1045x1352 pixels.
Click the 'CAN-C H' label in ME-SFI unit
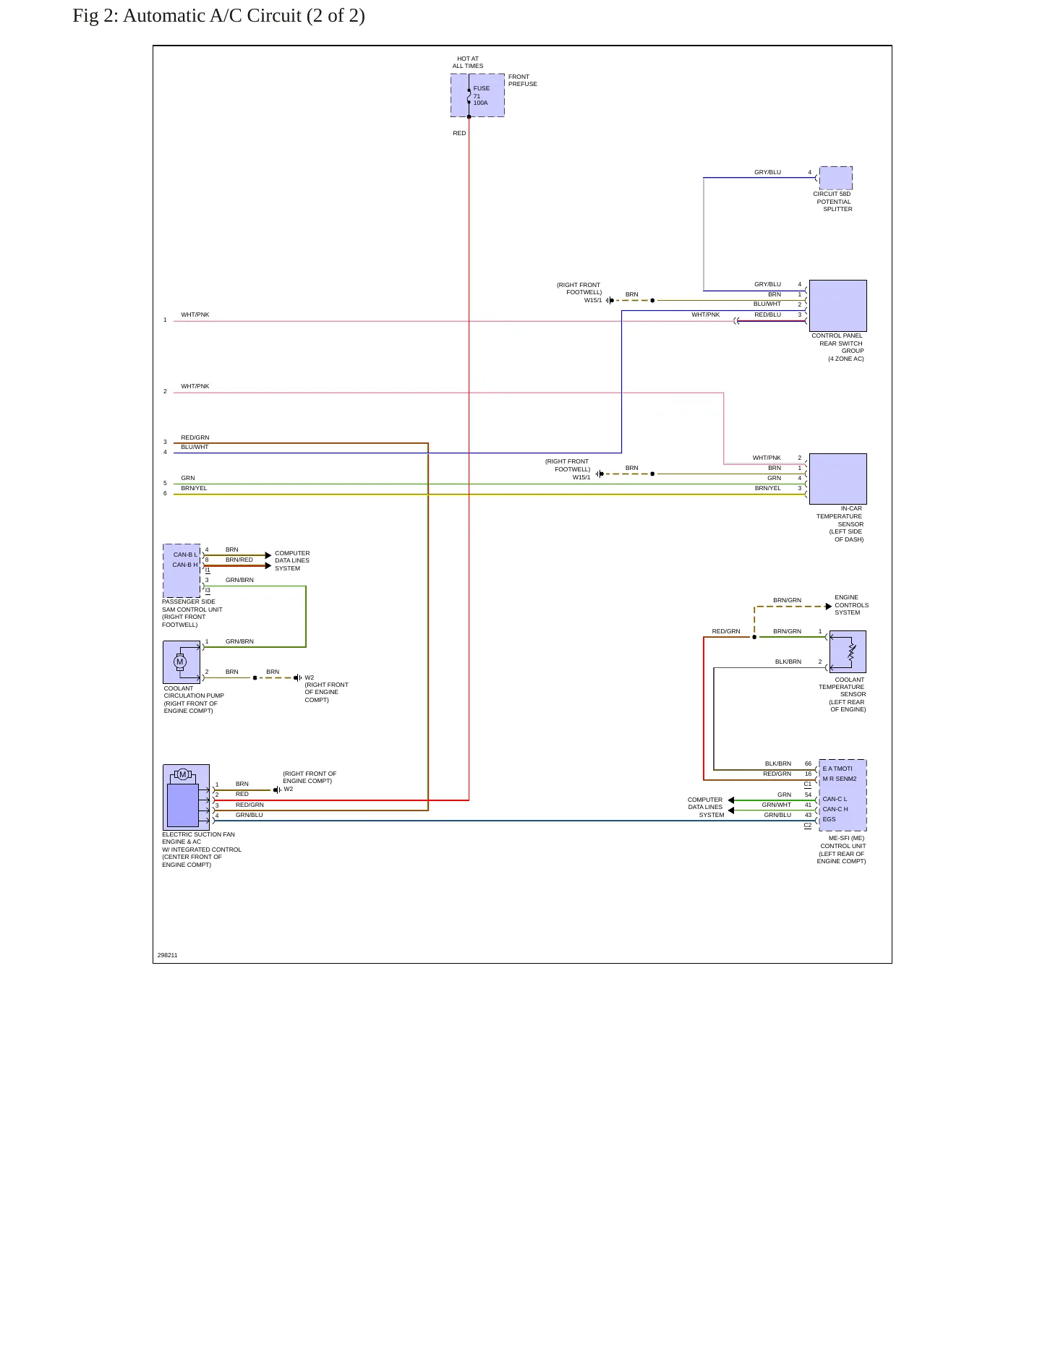coord(835,810)
